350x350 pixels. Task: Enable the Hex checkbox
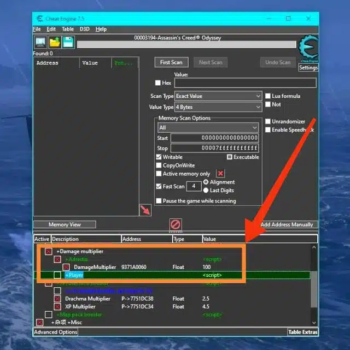point(159,83)
